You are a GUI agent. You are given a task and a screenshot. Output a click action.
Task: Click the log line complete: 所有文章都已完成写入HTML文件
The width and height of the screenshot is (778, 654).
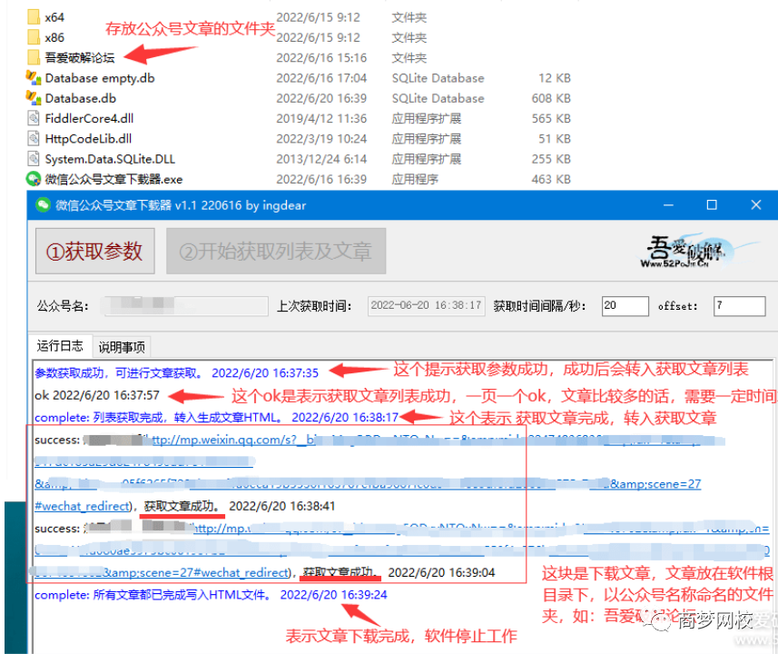(211, 594)
